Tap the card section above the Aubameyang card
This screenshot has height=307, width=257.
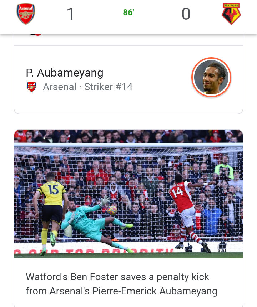(128, 40)
